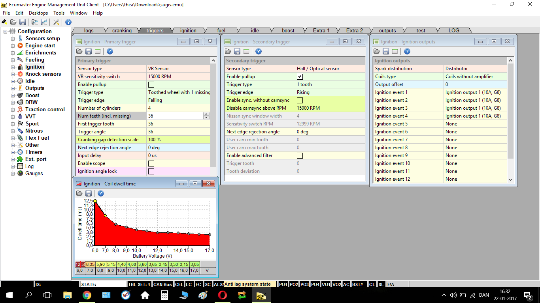The image size is (540, 303).
Task: Click the main toolbar help question mark
Action: click(68, 22)
